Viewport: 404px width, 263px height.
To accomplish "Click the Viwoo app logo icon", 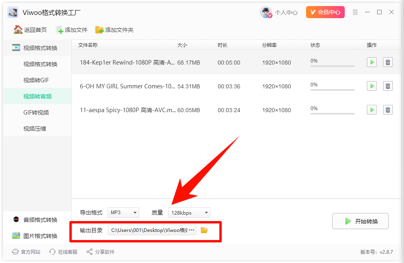I will coord(13,12).
